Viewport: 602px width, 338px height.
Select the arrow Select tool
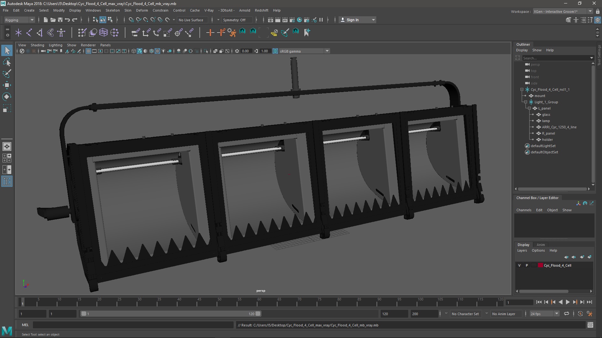pos(7,50)
